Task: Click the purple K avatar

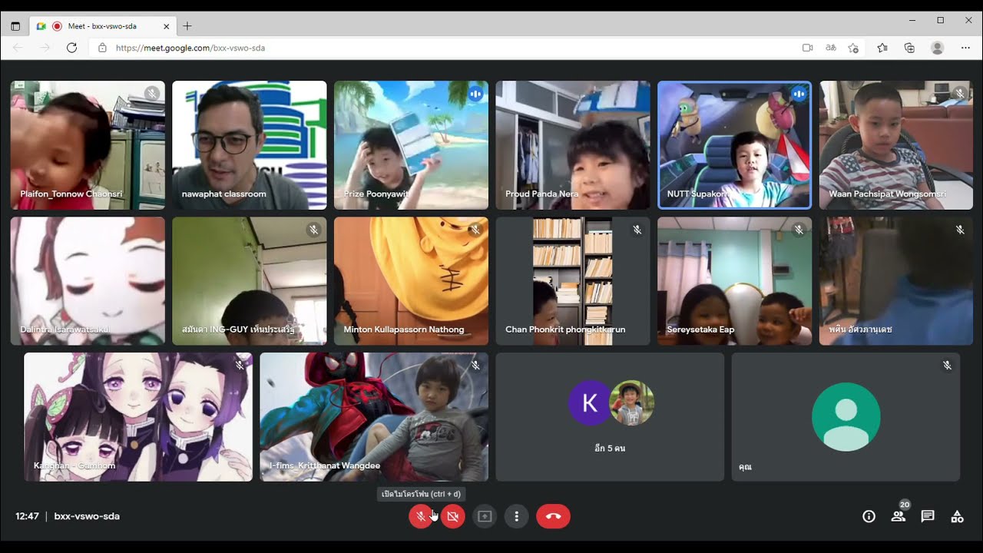Action: (x=590, y=402)
